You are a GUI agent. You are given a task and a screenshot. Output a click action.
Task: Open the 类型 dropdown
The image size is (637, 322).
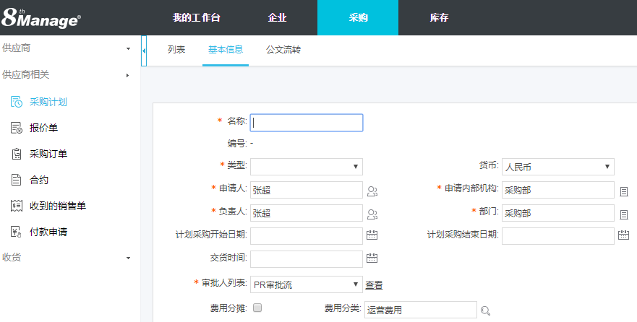coord(306,167)
